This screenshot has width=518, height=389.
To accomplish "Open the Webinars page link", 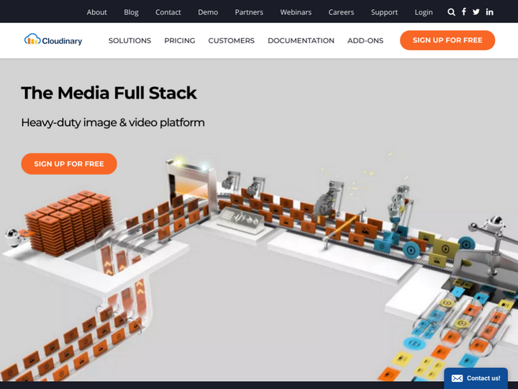I will click(296, 12).
